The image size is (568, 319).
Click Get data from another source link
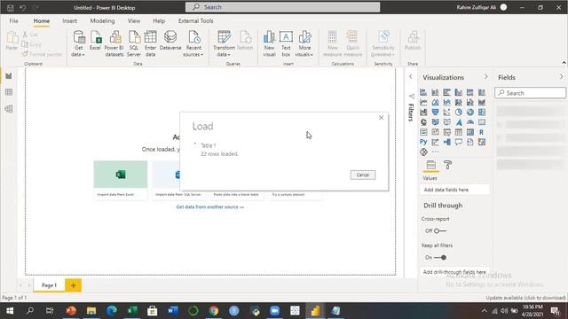(210, 206)
